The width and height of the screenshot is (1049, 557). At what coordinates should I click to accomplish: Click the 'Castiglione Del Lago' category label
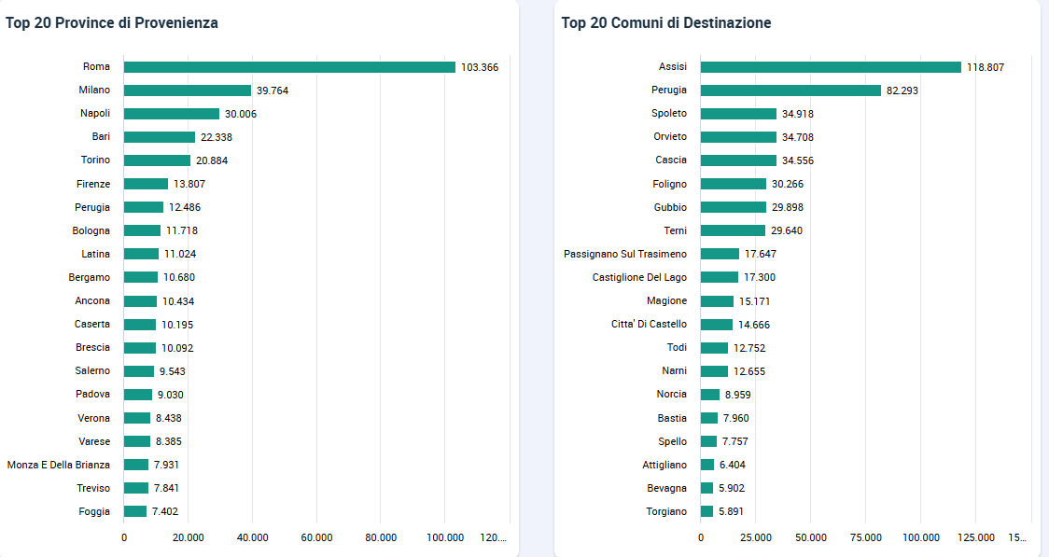click(x=639, y=277)
